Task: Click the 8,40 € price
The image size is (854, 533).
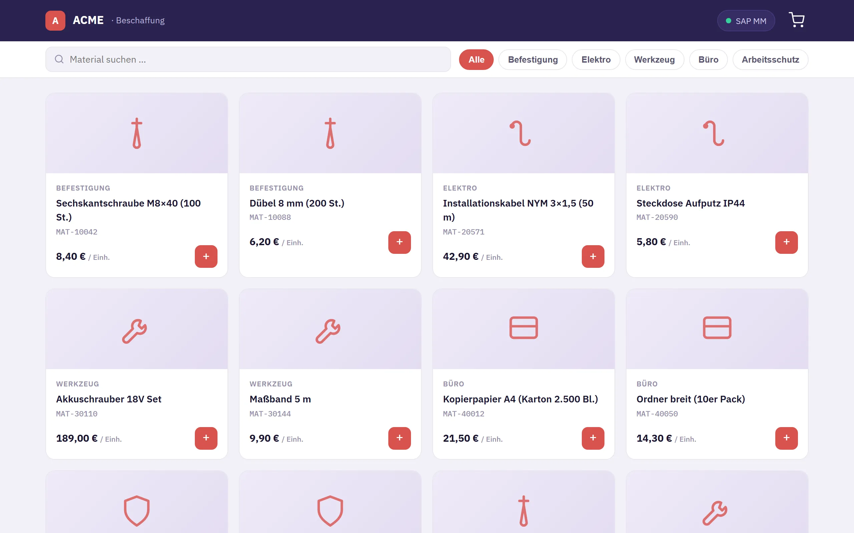Action: point(71,256)
